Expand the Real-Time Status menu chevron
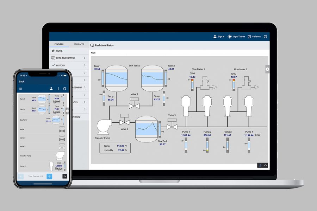 tap(85, 58)
